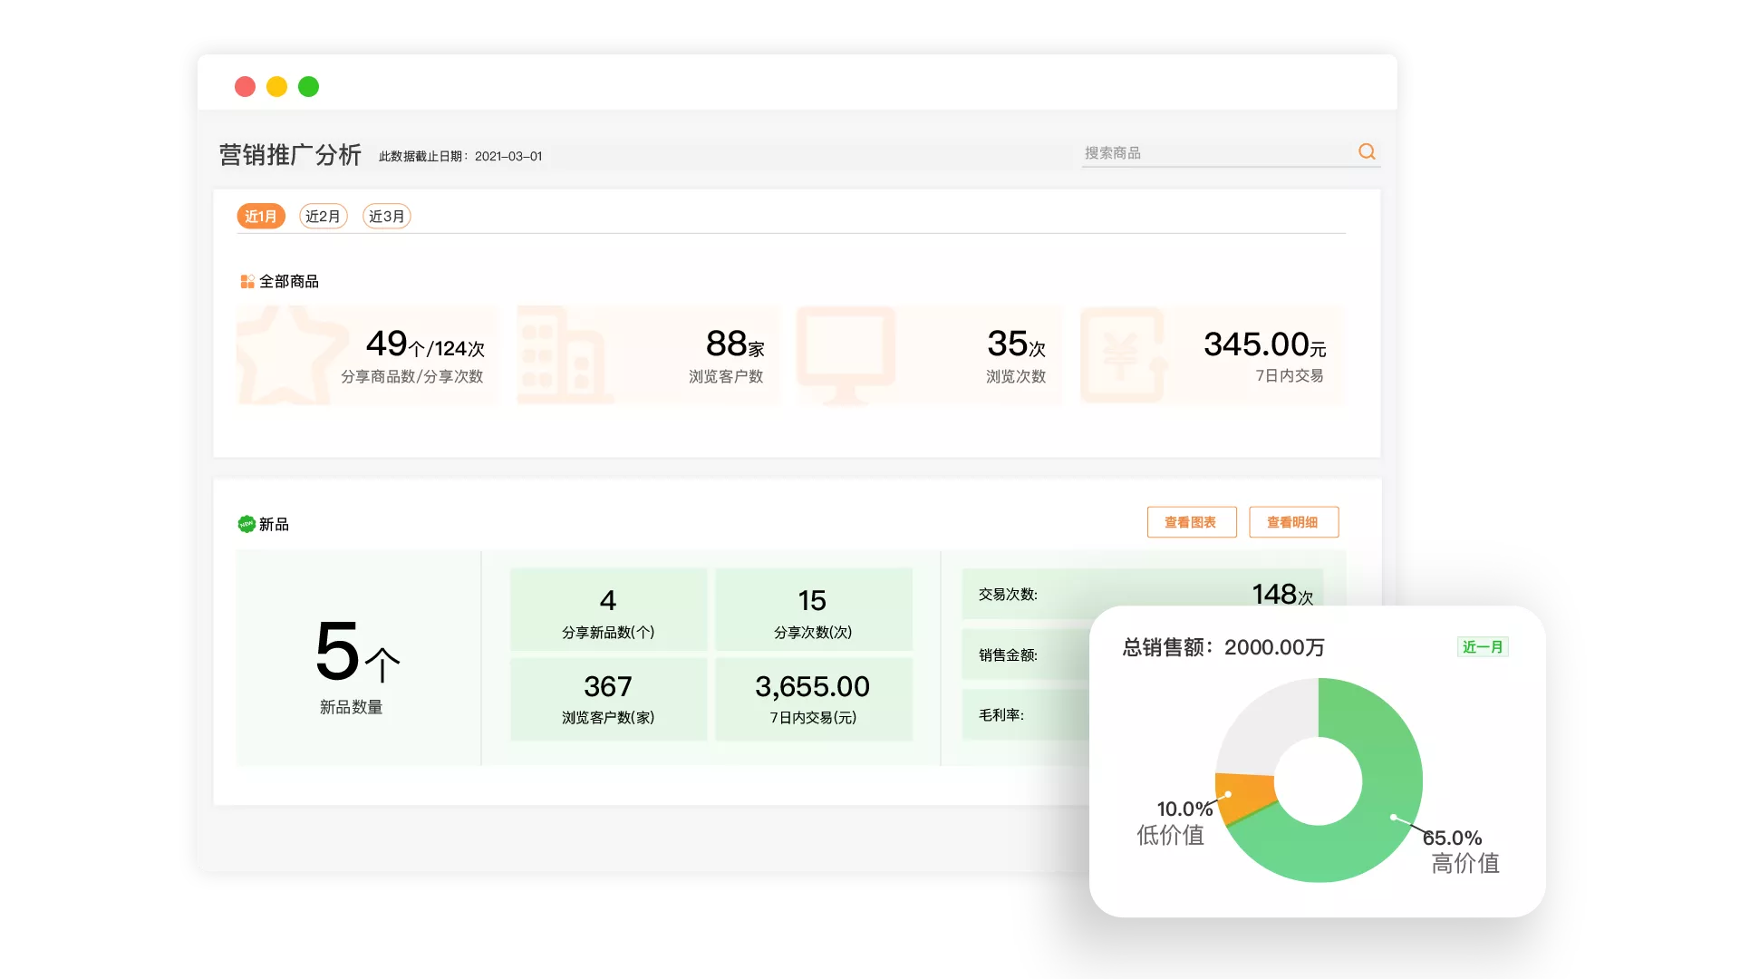Select the 近1月 tab
This screenshot has height=979, width=1740.
point(261,216)
